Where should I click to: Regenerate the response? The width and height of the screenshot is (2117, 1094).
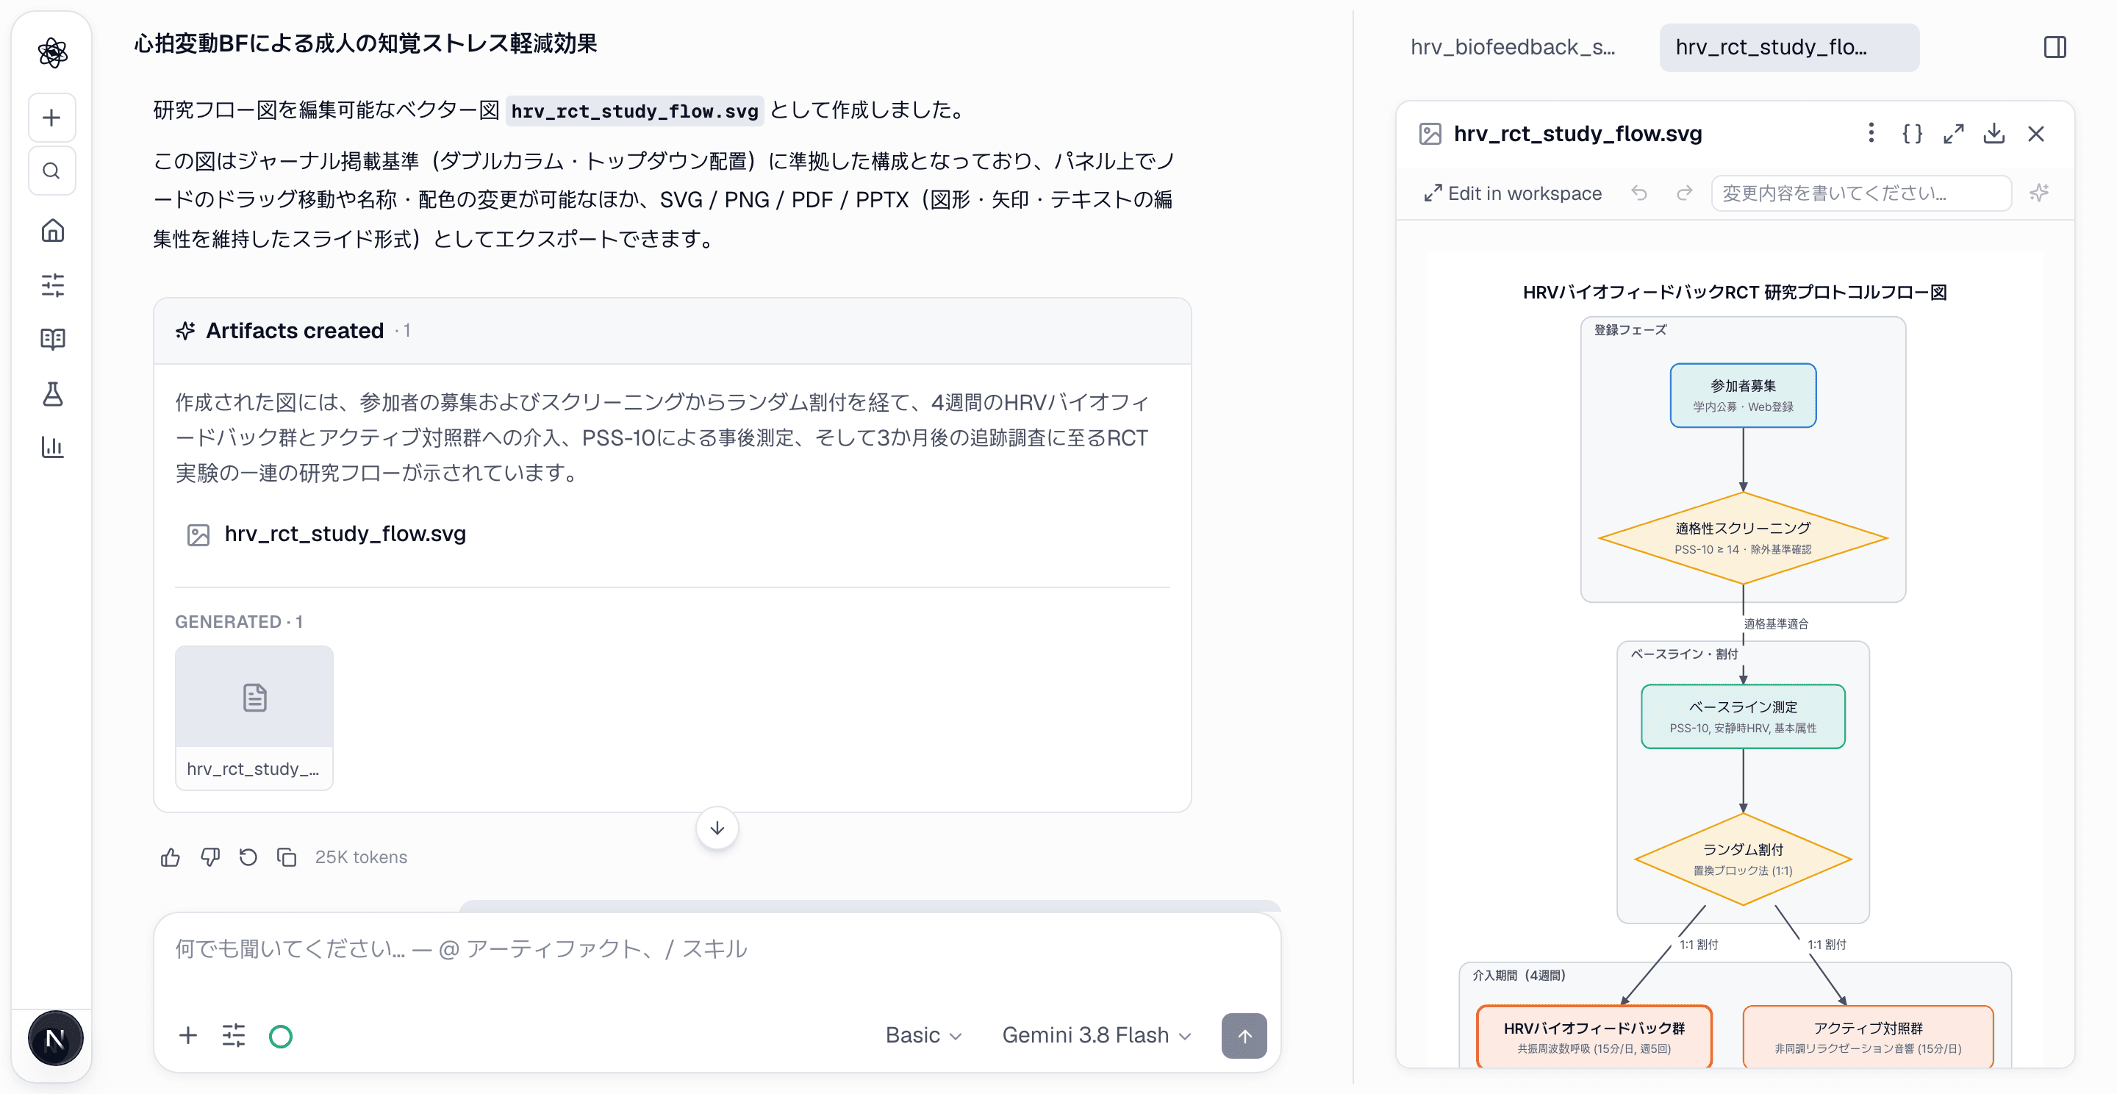point(248,857)
